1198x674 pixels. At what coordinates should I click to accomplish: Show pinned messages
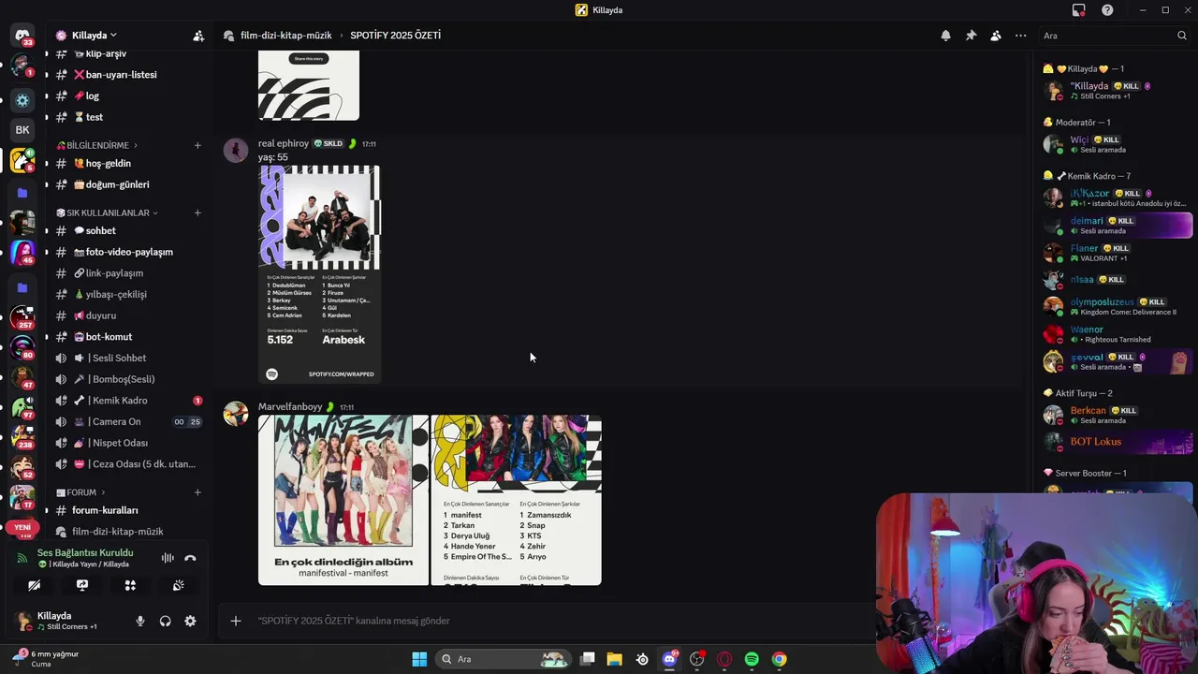click(x=971, y=36)
